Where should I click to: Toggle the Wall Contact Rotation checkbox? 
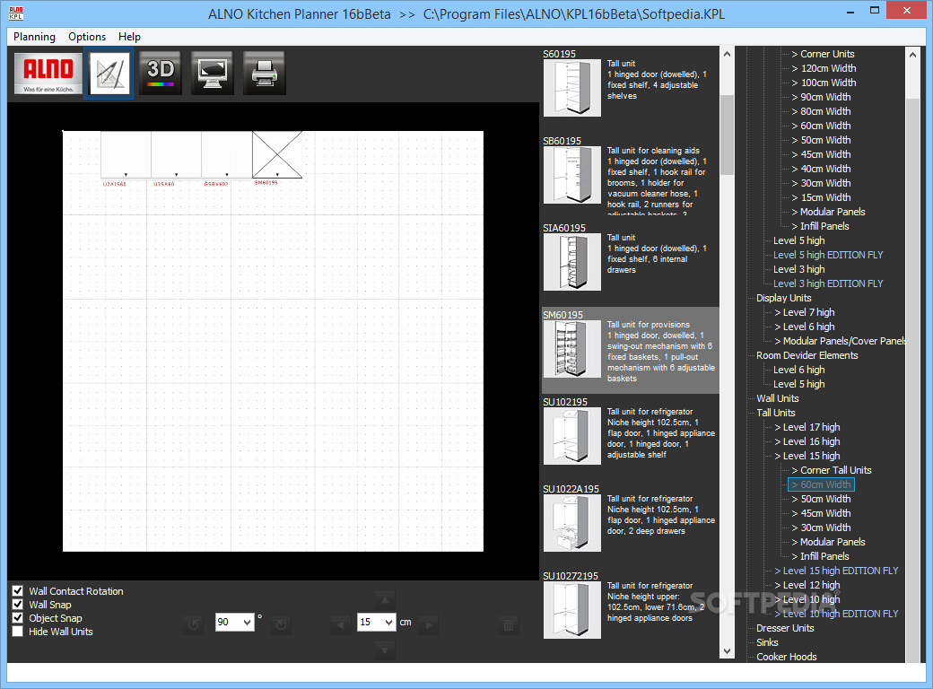(18, 591)
